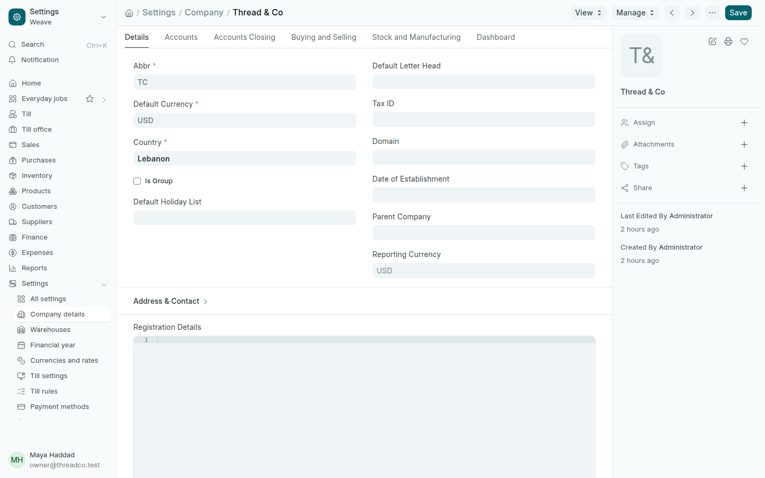Image resolution: width=765 pixels, height=478 pixels.
Task: Open the Dashboard tab
Action: pos(496,37)
